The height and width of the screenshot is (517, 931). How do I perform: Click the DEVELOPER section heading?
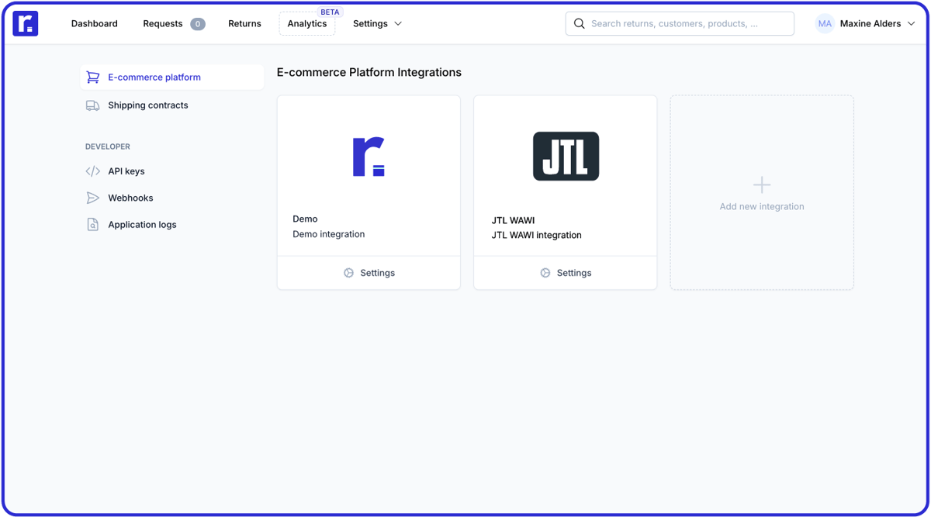click(108, 146)
